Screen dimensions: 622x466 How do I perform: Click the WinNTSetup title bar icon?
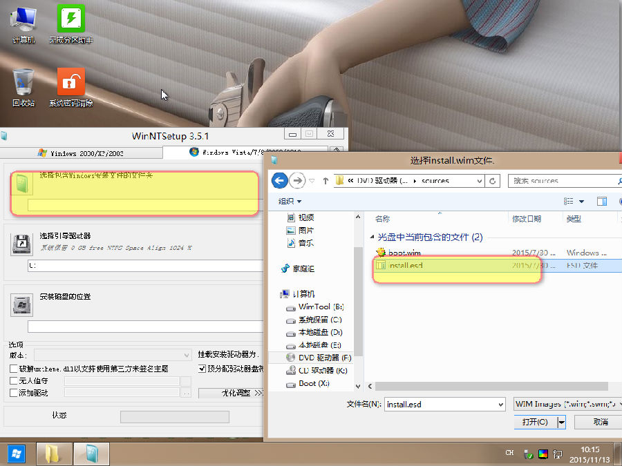[4, 136]
